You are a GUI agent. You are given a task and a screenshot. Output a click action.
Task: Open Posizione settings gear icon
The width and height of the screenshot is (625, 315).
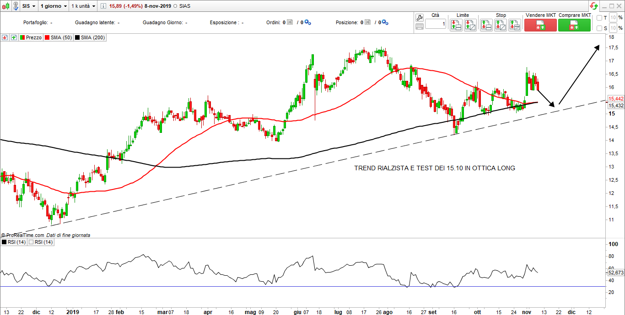pos(385,22)
